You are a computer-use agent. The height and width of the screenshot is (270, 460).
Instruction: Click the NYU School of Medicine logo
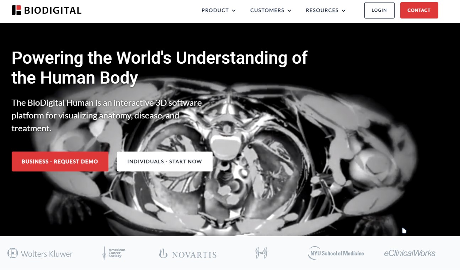336,253
